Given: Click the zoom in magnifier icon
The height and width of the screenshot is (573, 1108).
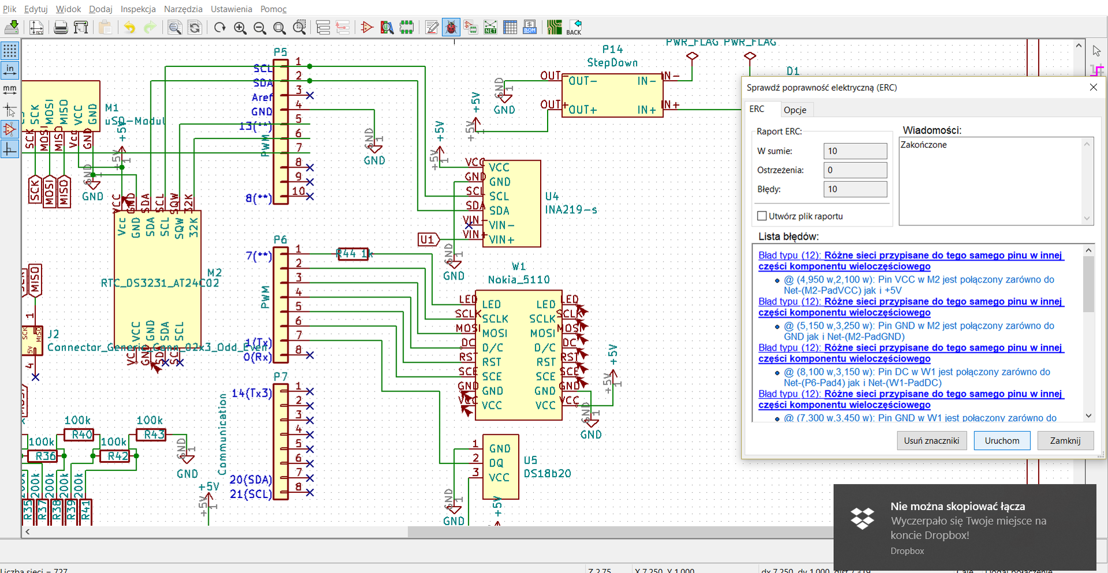Looking at the screenshot, I should 240,27.
